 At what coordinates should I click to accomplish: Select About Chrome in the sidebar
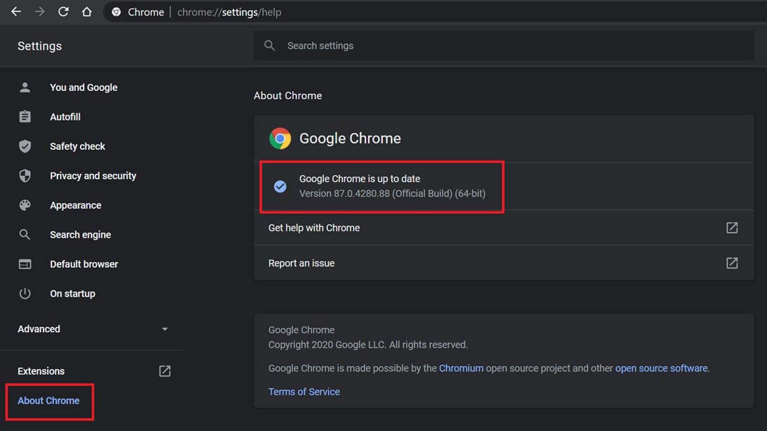point(48,401)
